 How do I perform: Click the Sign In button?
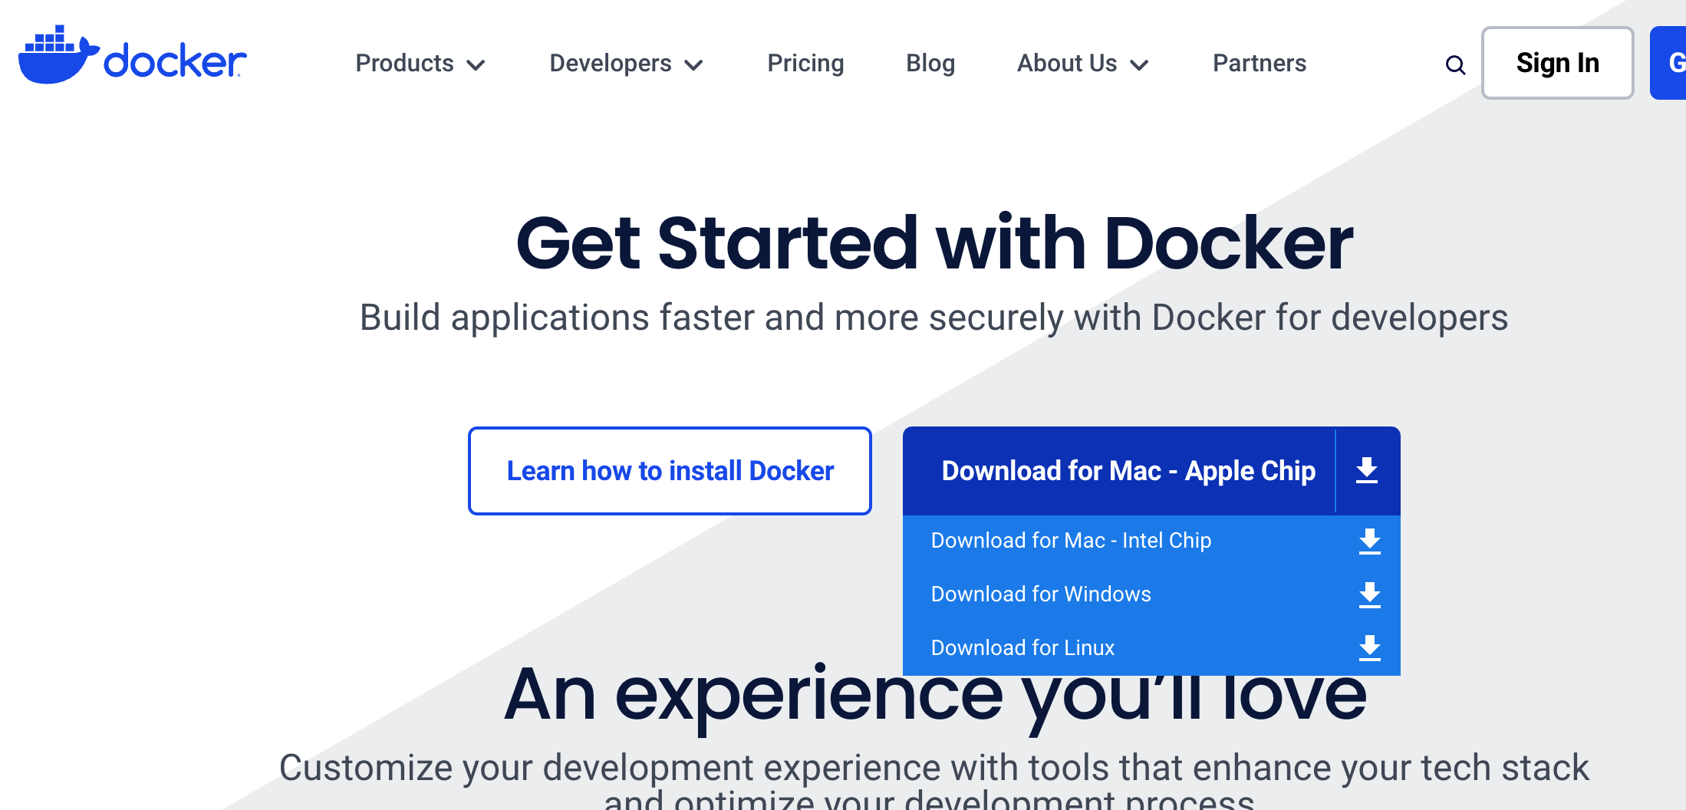1557,63
